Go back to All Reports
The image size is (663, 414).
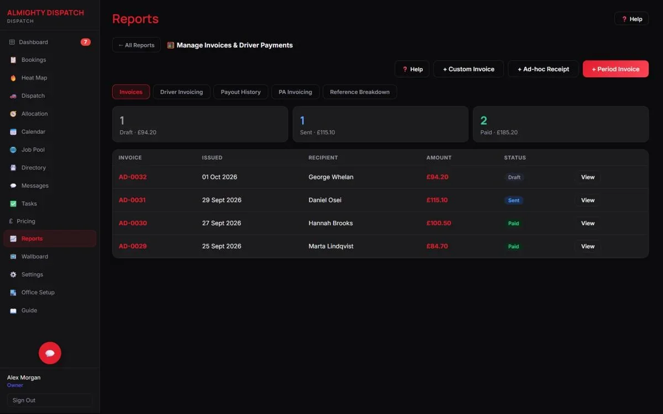(x=136, y=45)
